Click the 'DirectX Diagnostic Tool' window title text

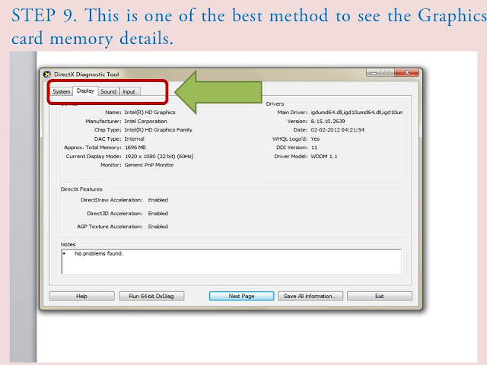[x=86, y=75]
